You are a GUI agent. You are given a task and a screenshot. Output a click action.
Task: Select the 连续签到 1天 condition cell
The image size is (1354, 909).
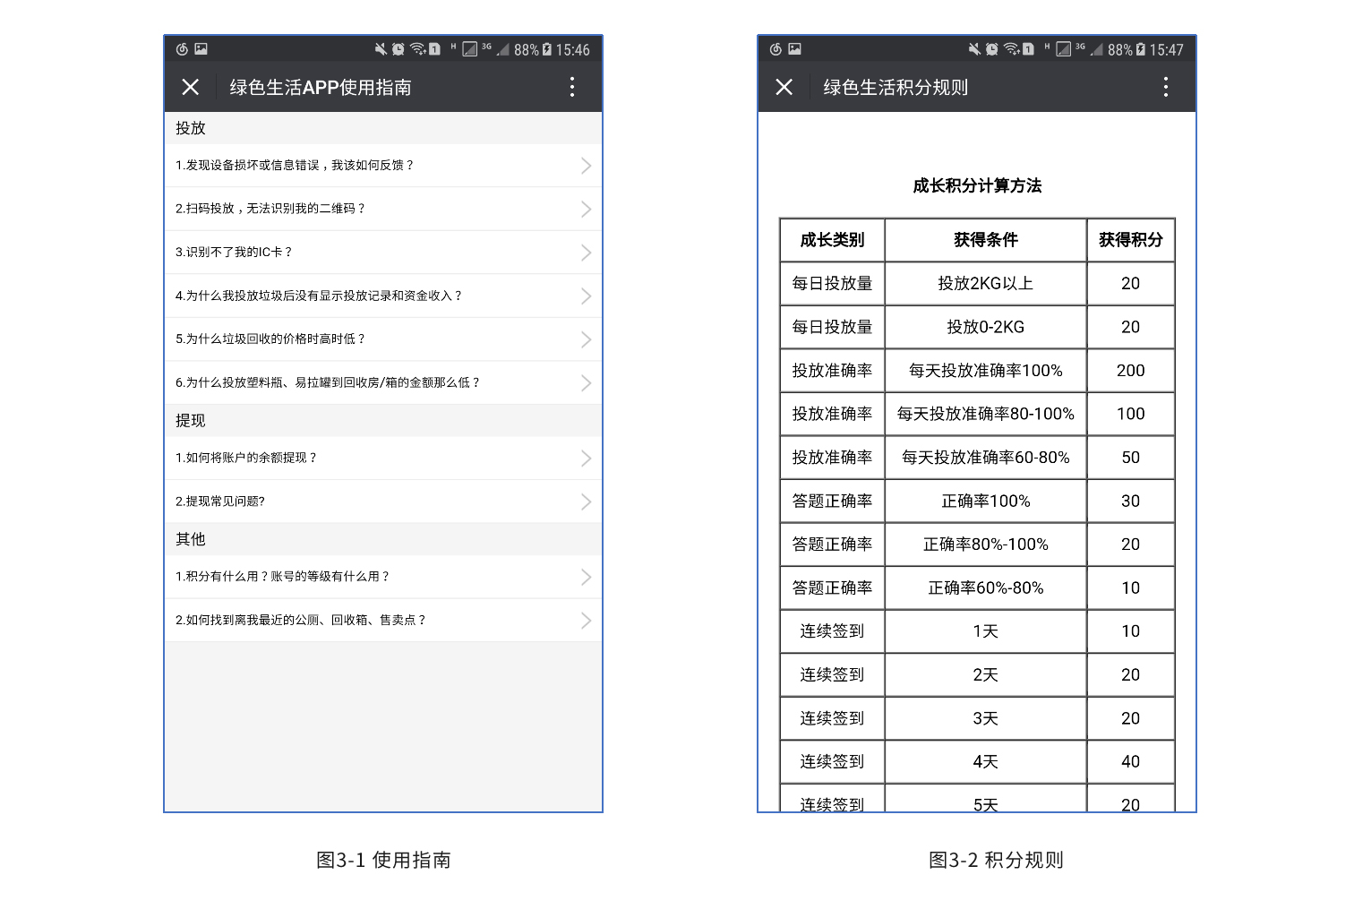click(x=986, y=631)
